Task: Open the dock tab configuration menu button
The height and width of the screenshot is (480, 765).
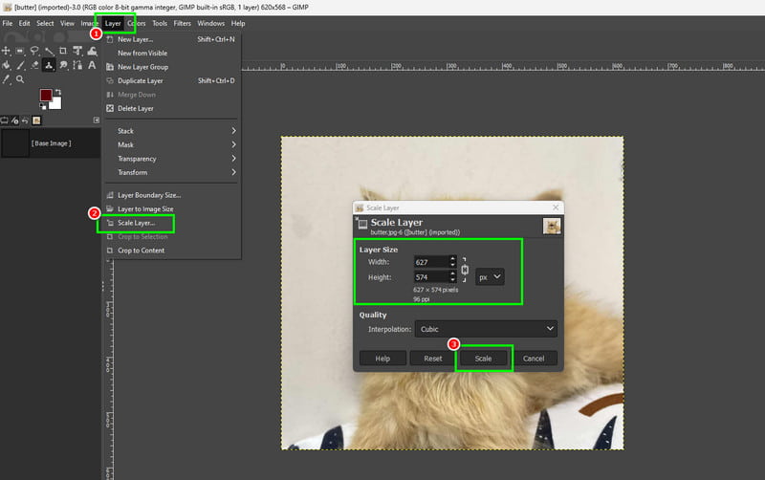Action: click(x=97, y=120)
